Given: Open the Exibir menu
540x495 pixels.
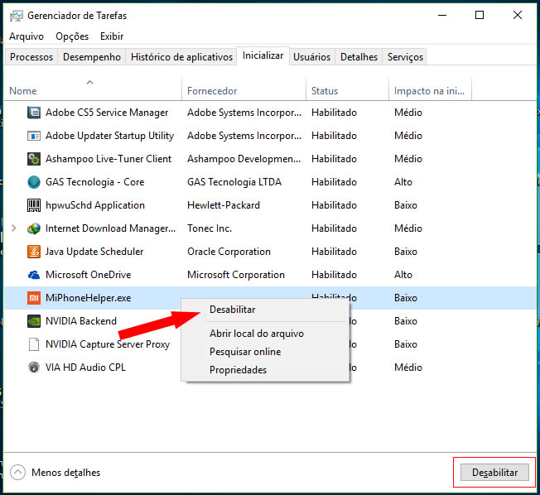Looking at the screenshot, I should 112,36.
